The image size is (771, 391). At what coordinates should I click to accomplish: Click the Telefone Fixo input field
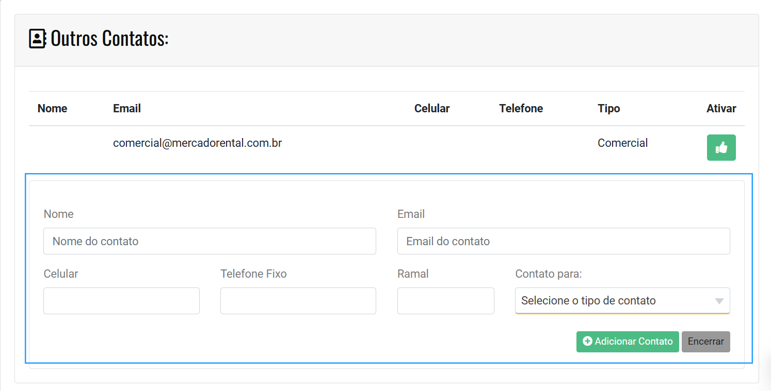(x=298, y=301)
